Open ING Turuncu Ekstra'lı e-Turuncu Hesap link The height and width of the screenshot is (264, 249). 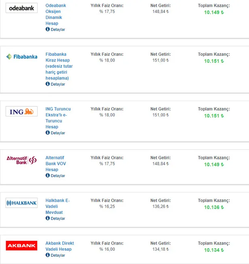tap(58, 118)
